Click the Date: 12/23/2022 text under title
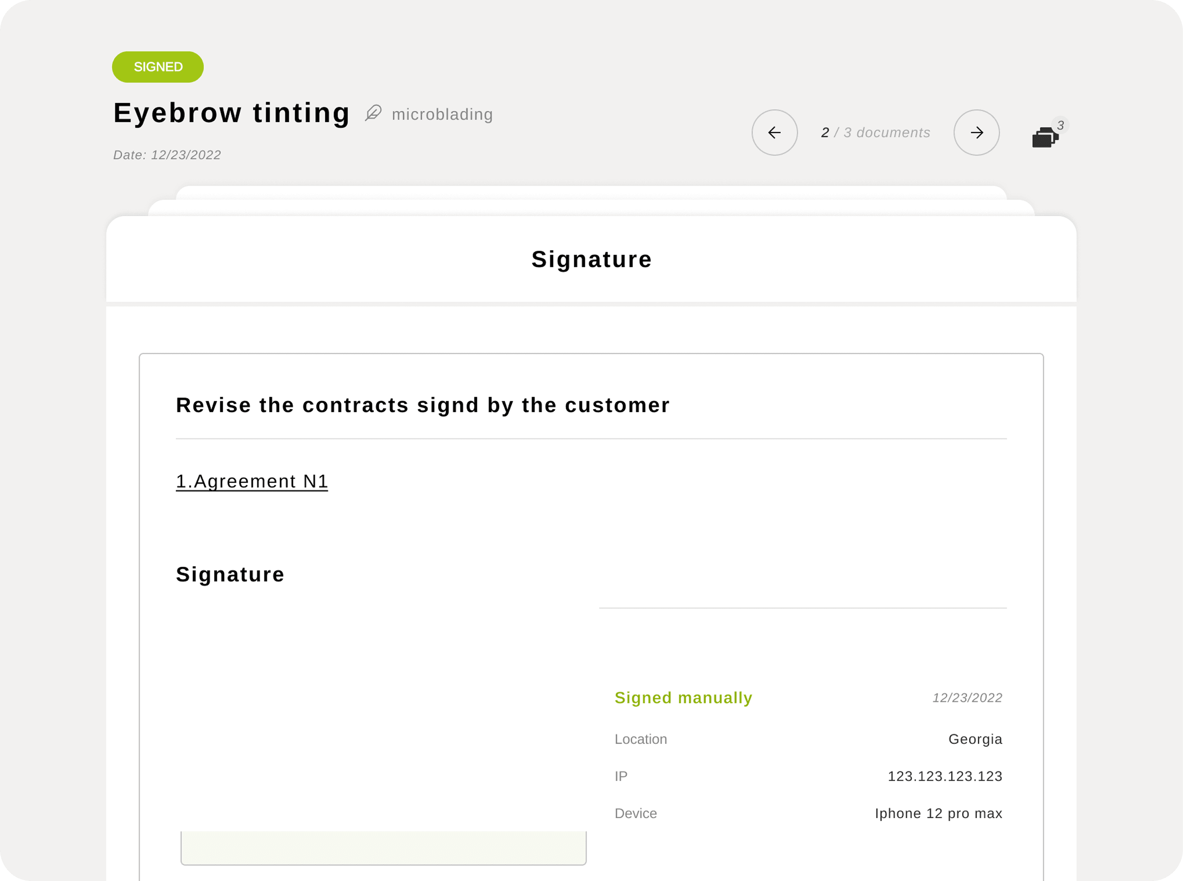Image resolution: width=1183 pixels, height=881 pixels. coord(167,155)
